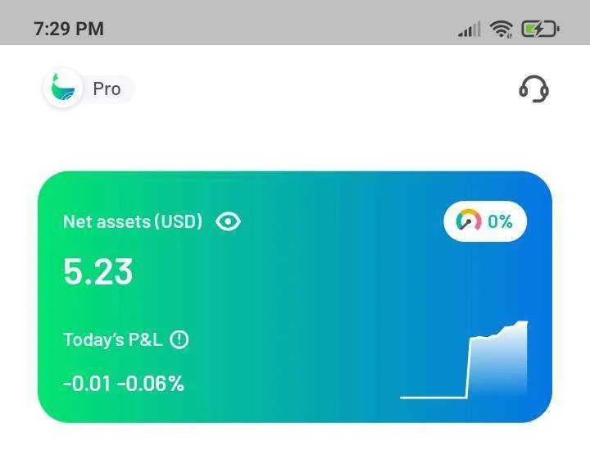Tap the Wi-Fi status icon
The height and width of the screenshot is (455, 590).
click(x=501, y=29)
